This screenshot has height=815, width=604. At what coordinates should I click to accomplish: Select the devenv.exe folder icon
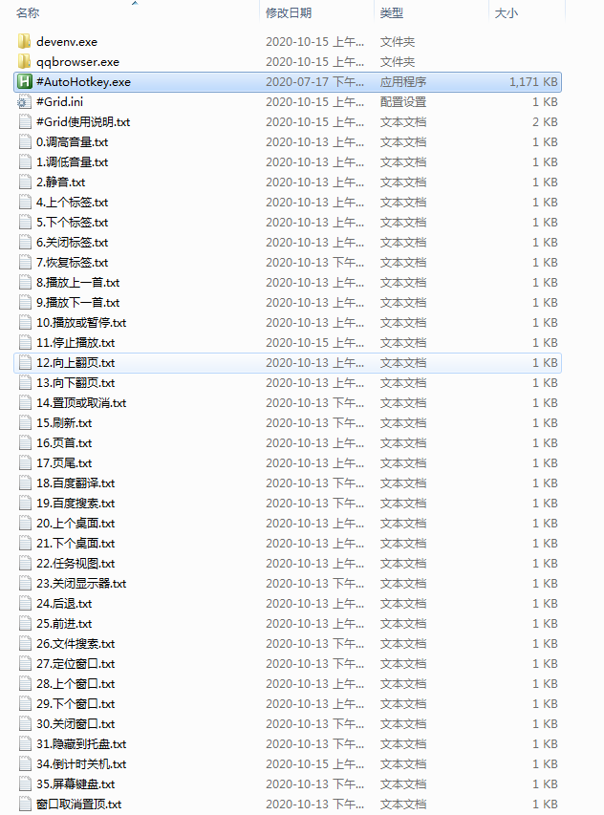coord(25,42)
